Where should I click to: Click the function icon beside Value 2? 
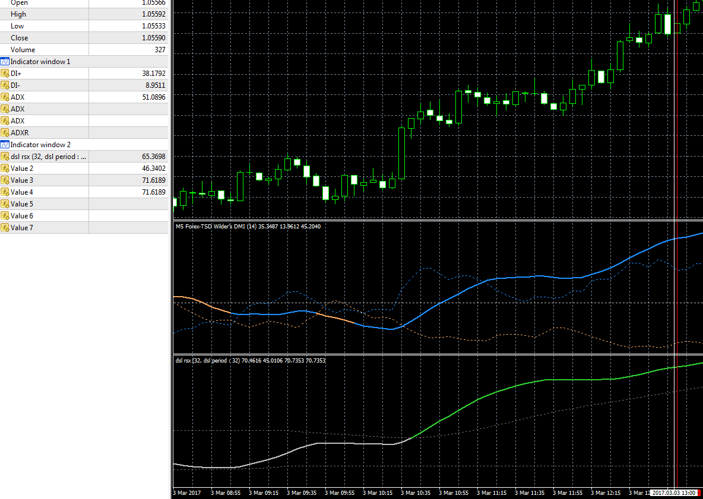(x=5, y=169)
